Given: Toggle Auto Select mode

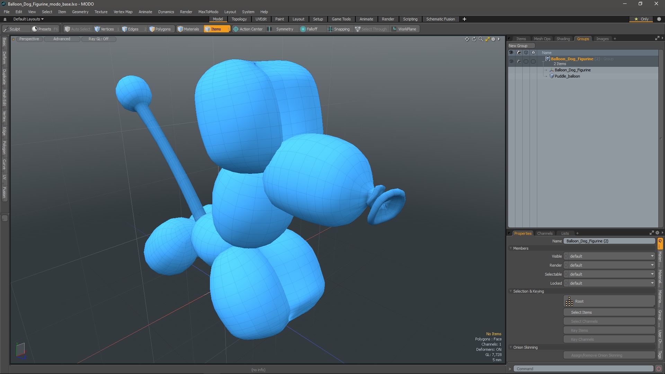Looking at the screenshot, I should 77,29.
